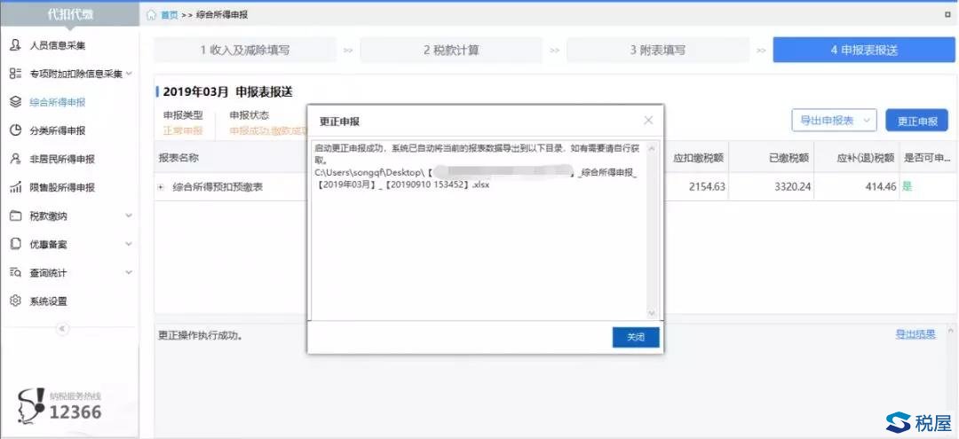Click the 限售股所得申报 bar chart icon

click(x=15, y=187)
